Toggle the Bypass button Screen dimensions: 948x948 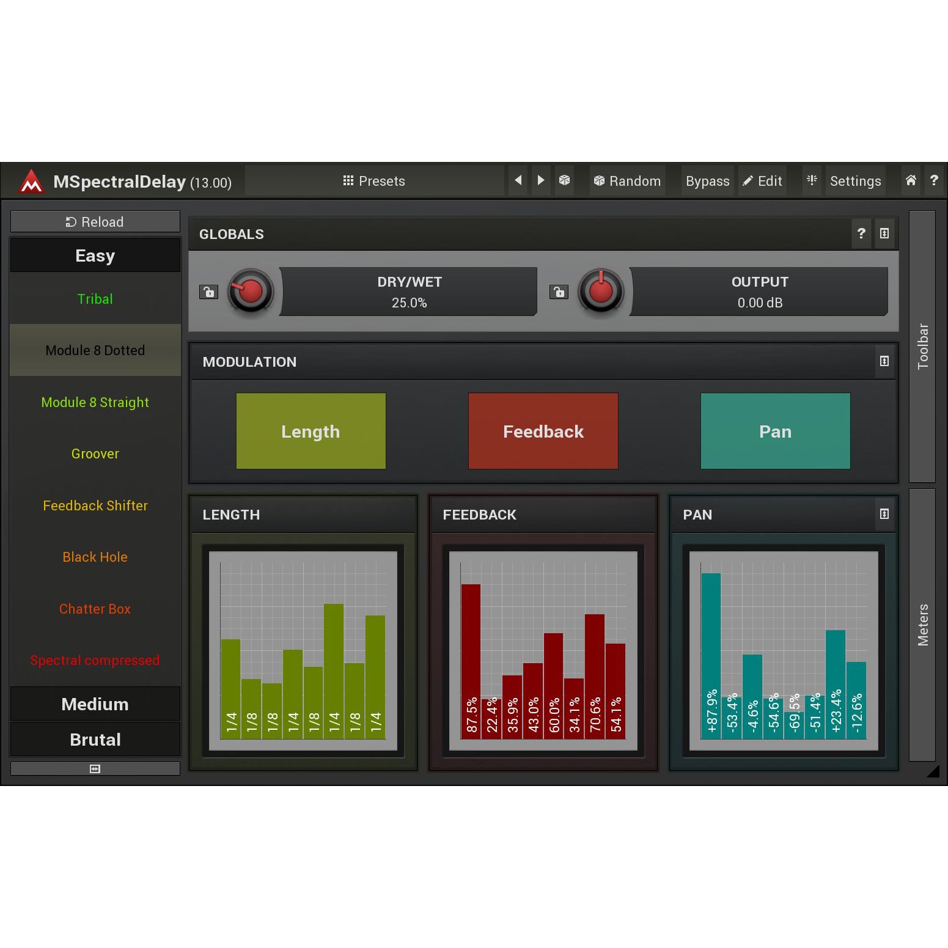click(x=707, y=181)
